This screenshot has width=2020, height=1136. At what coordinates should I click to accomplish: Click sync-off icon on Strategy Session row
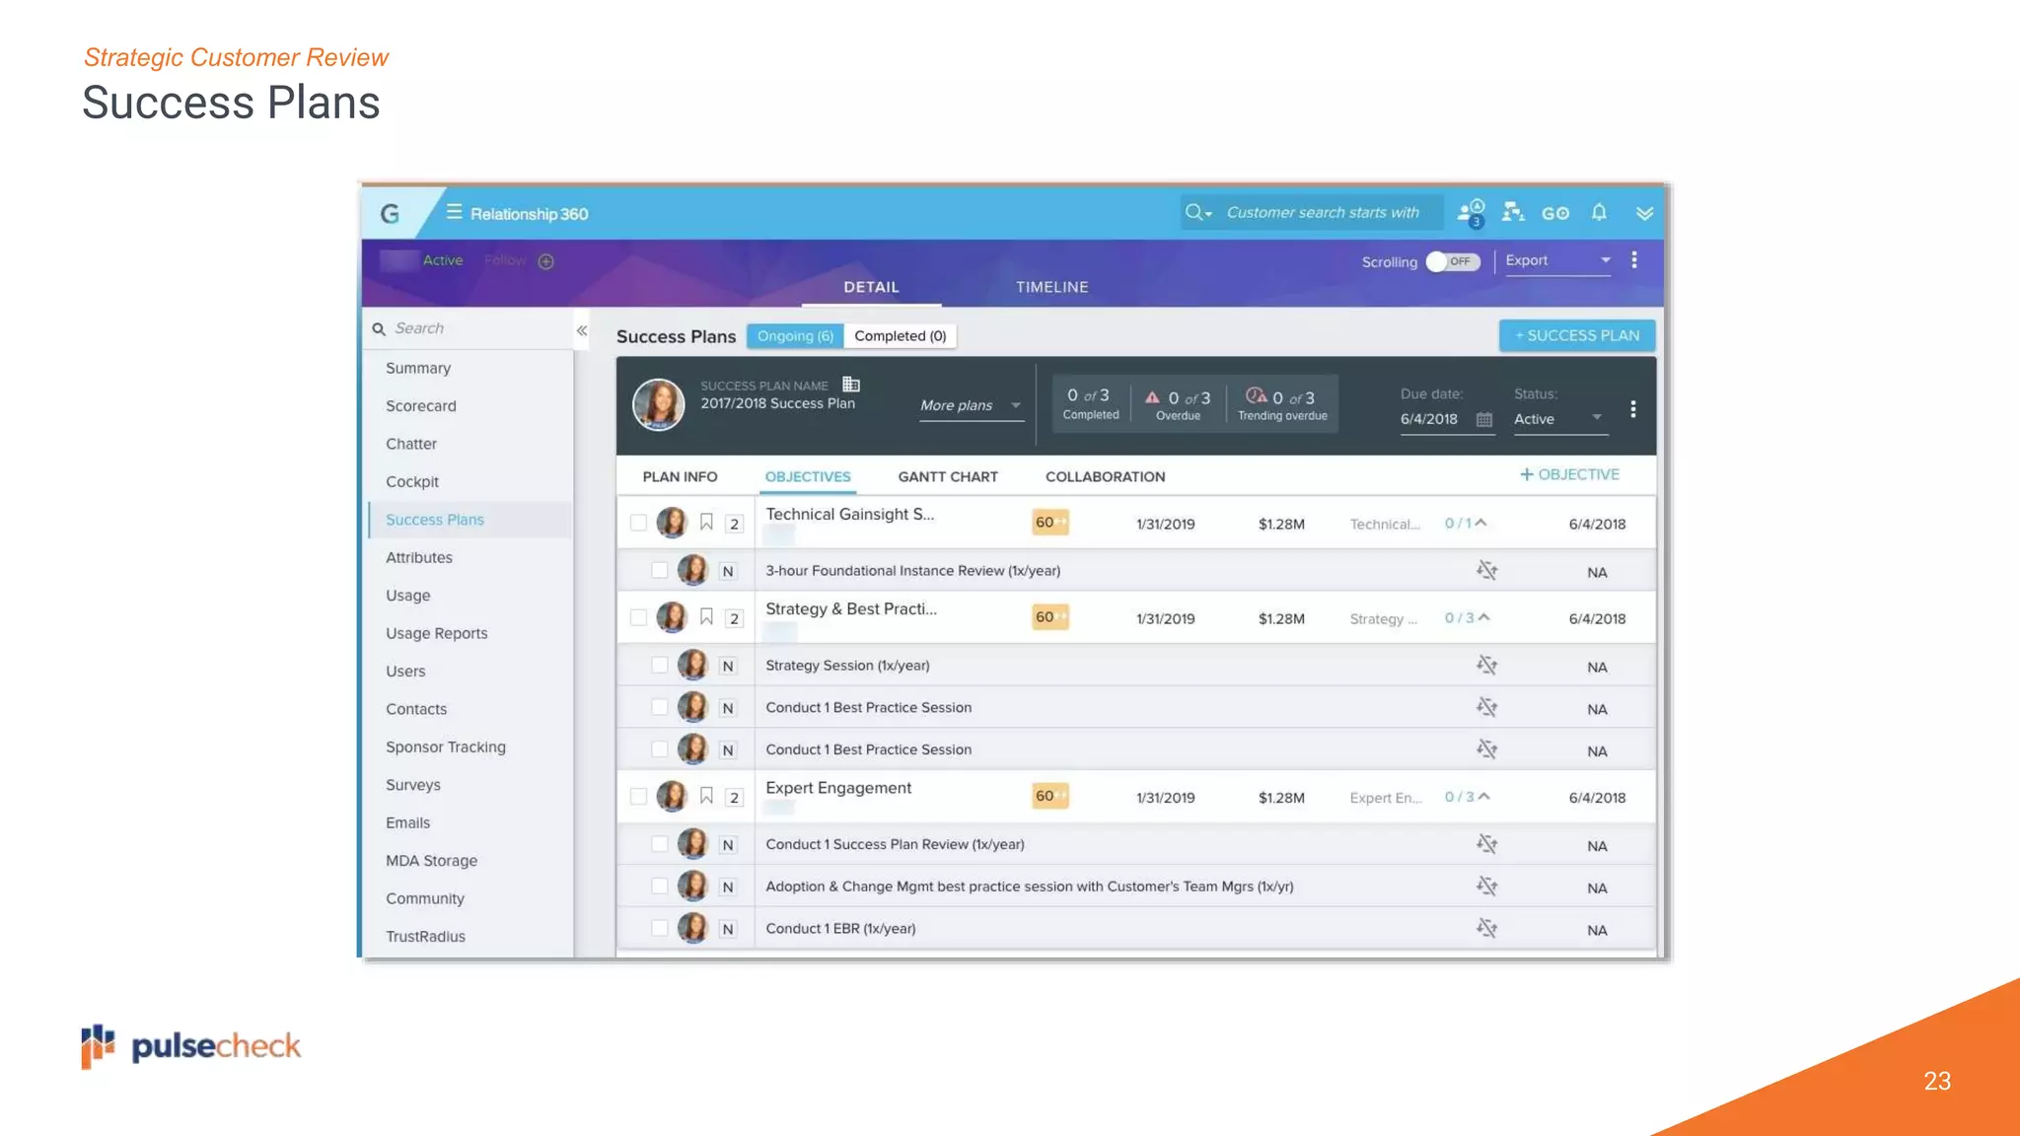tap(1486, 665)
